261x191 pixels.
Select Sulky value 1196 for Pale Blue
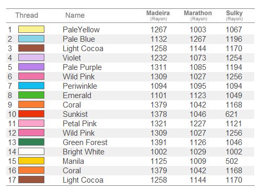tap(234, 39)
